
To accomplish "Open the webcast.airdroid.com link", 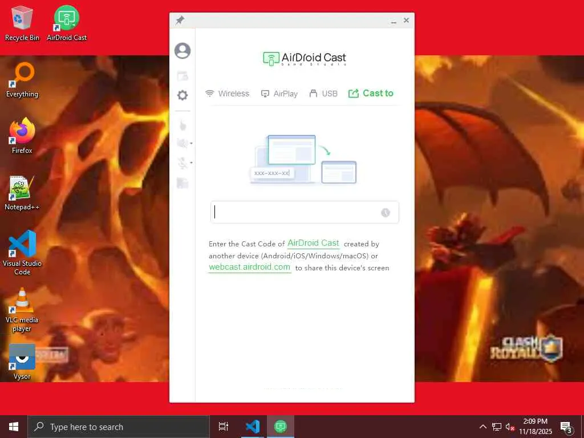I will point(250,267).
